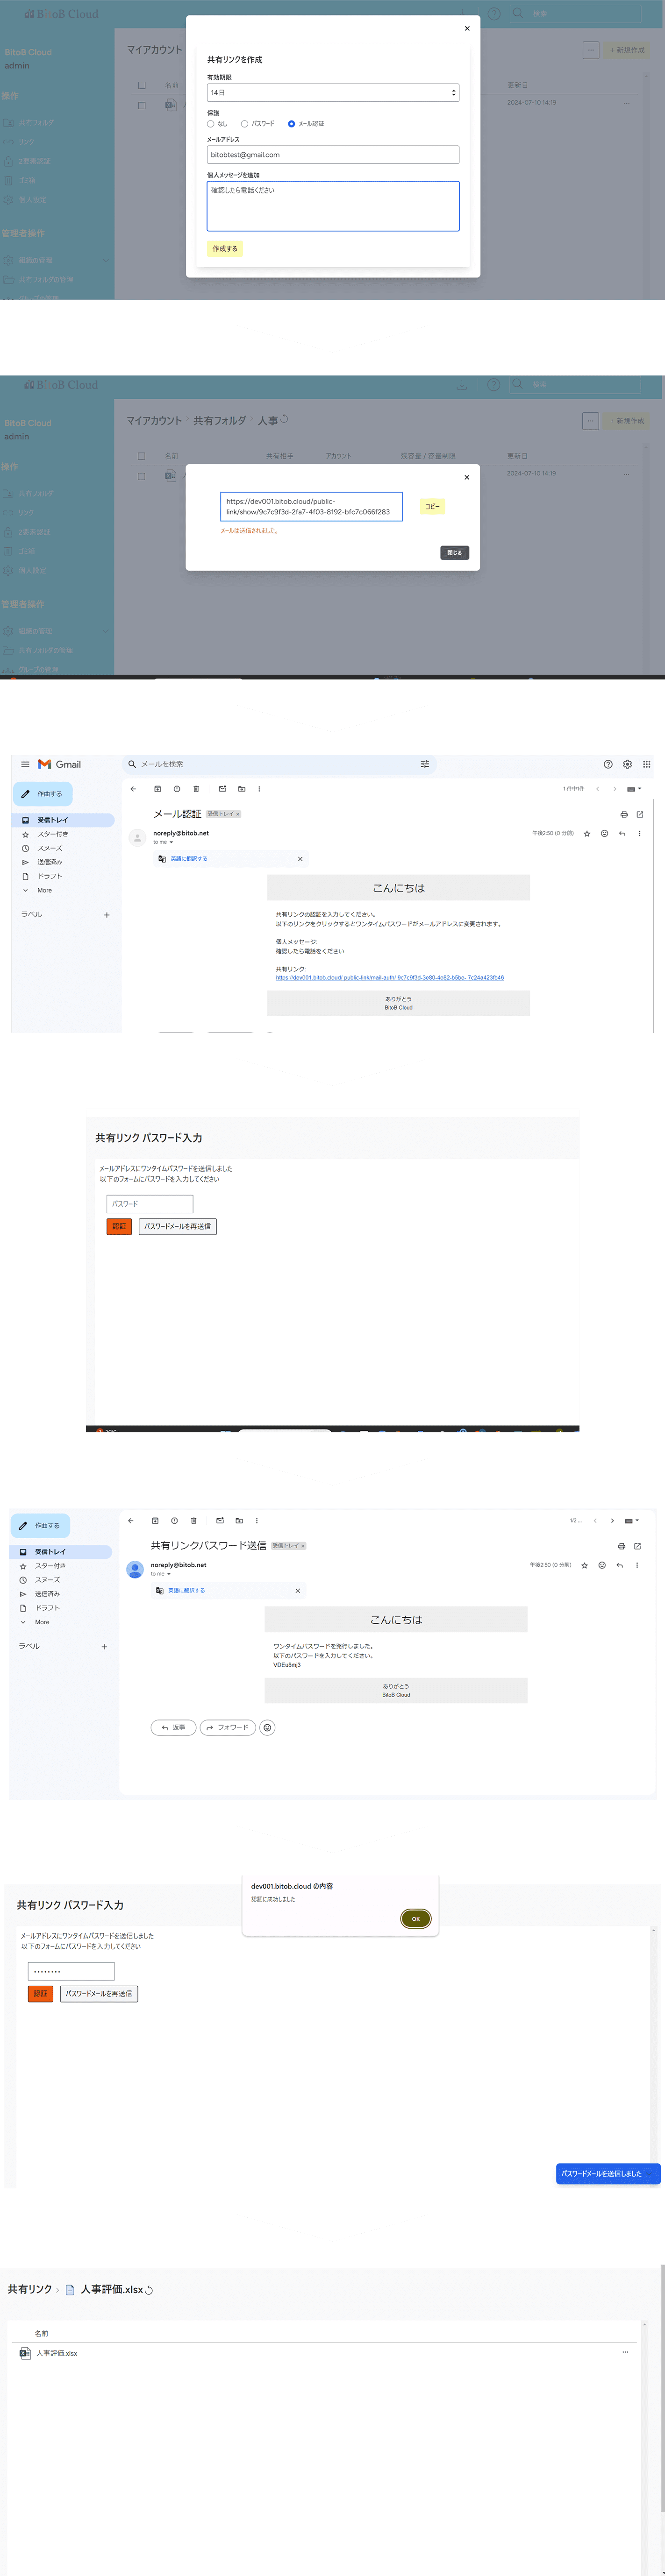Open 人事評価.xlsx in the file list
The image size is (665, 2576).
click(x=57, y=2353)
